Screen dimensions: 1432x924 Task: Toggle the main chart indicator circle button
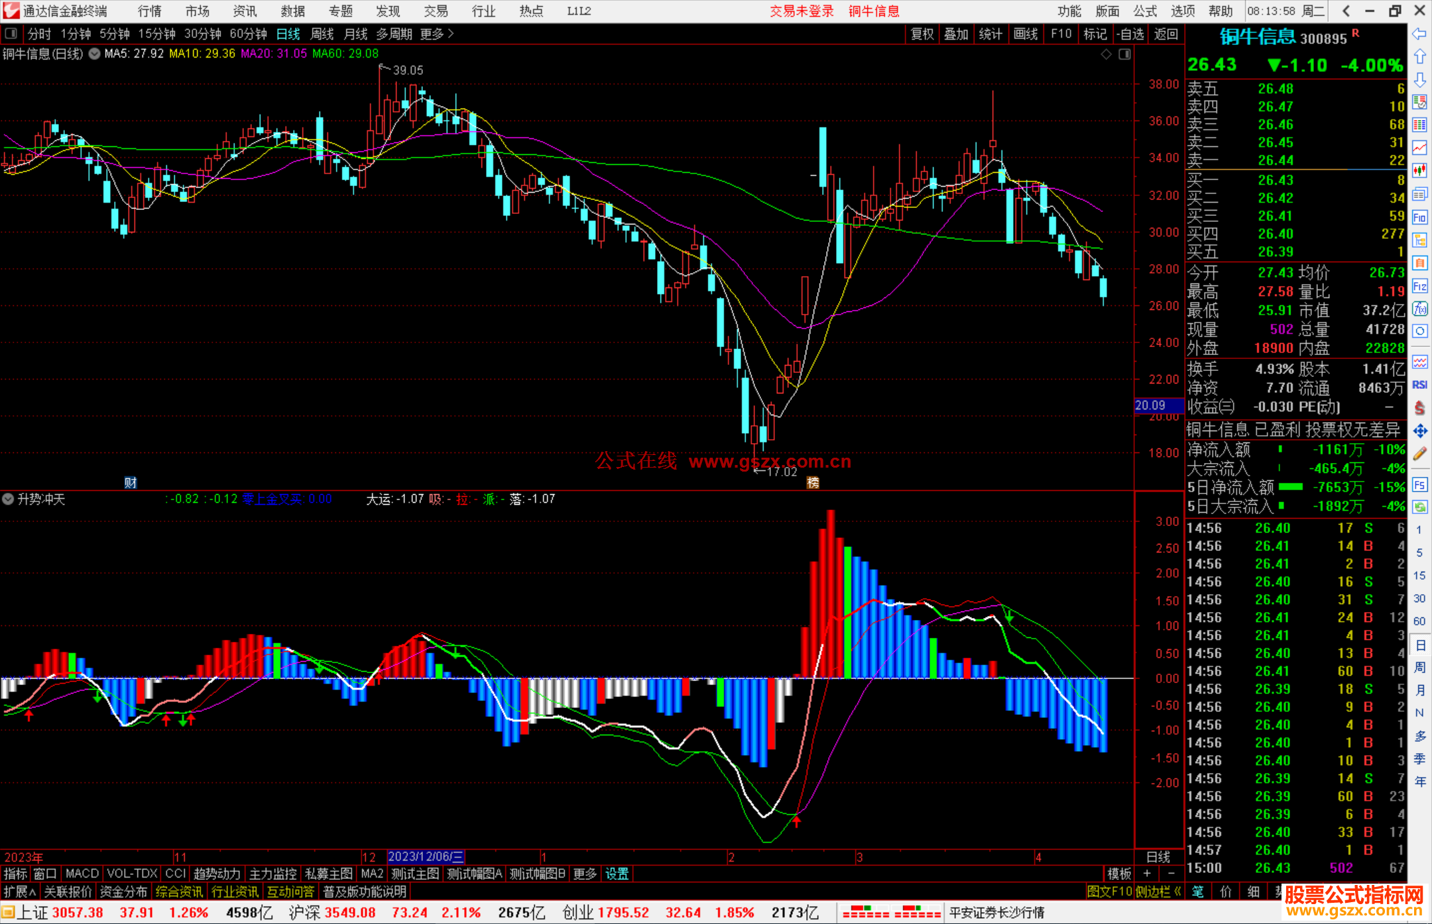(94, 54)
